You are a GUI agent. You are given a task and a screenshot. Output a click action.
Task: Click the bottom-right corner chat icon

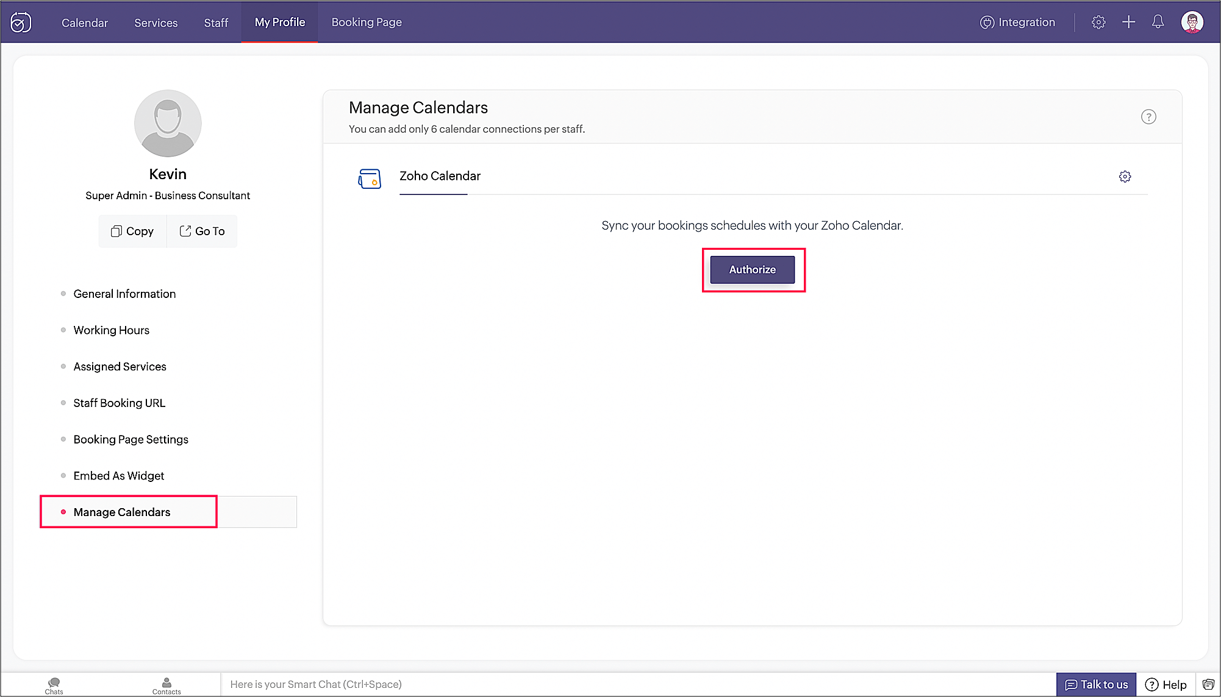click(1208, 684)
